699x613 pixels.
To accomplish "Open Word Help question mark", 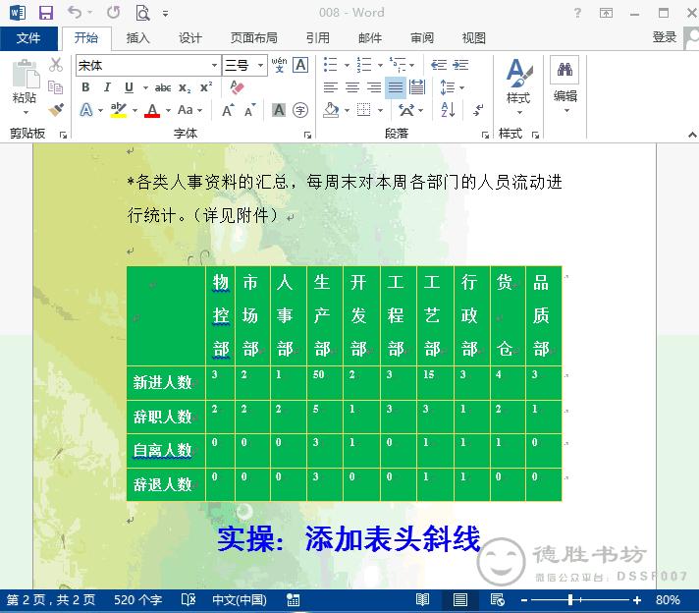I will click(577, 13).
